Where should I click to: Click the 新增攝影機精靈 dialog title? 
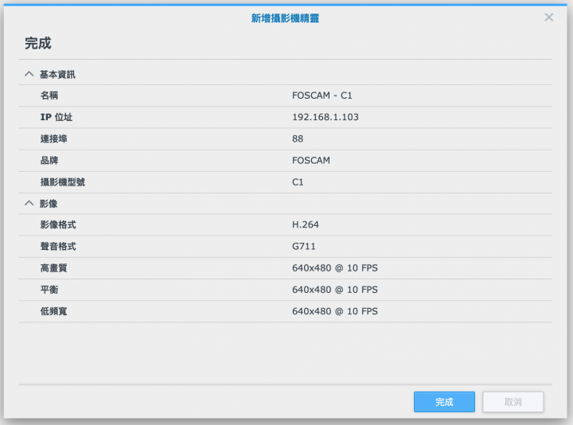pyautogui.click(x=285, y=18)
